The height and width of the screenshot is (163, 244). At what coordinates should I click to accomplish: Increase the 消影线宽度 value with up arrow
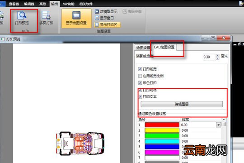pyautogui.click(x=217, y=55)
